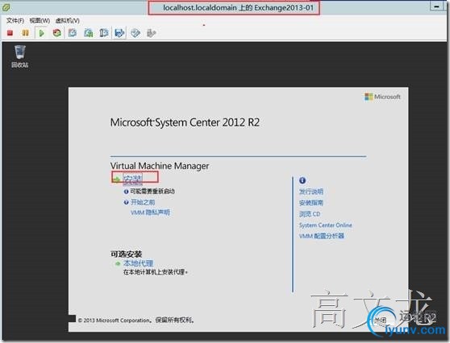
Task: Click the 安装 install link
Action: (x=132, y=180)
